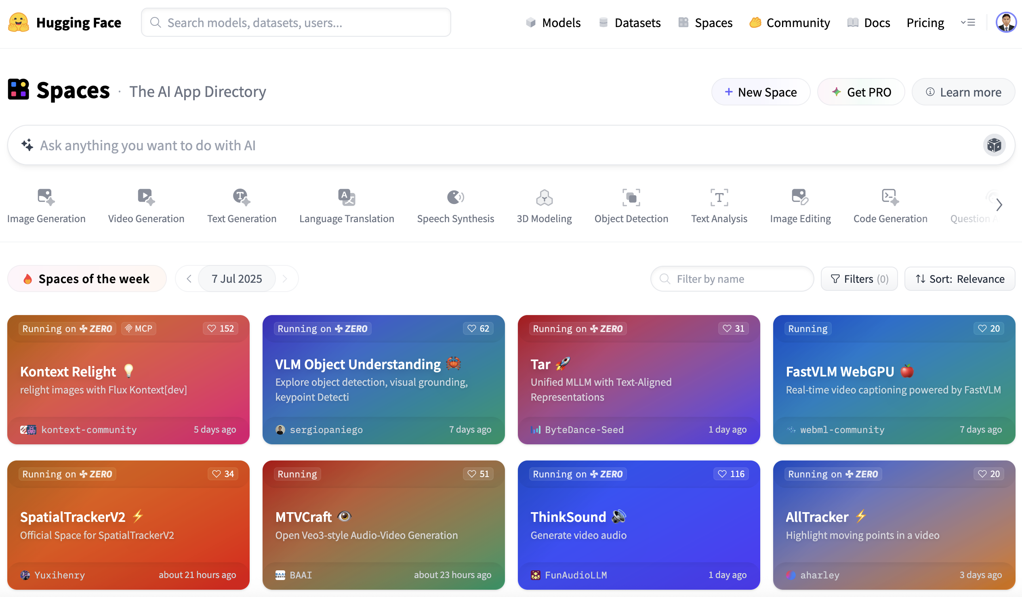
Task: Like the FastVLM WebGPU space heart
Action: 989,328
